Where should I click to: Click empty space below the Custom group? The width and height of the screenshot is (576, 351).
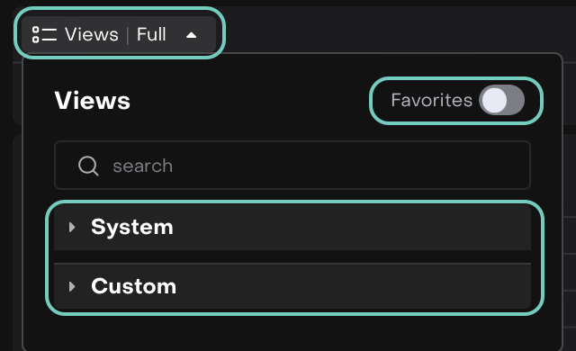[x=292, y=330]
